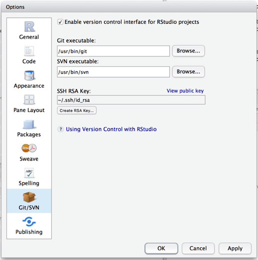The width and height of the screenshot is (258, 260).
Task: Click the Create RSA Key button
Action: (x=77, y=110)
